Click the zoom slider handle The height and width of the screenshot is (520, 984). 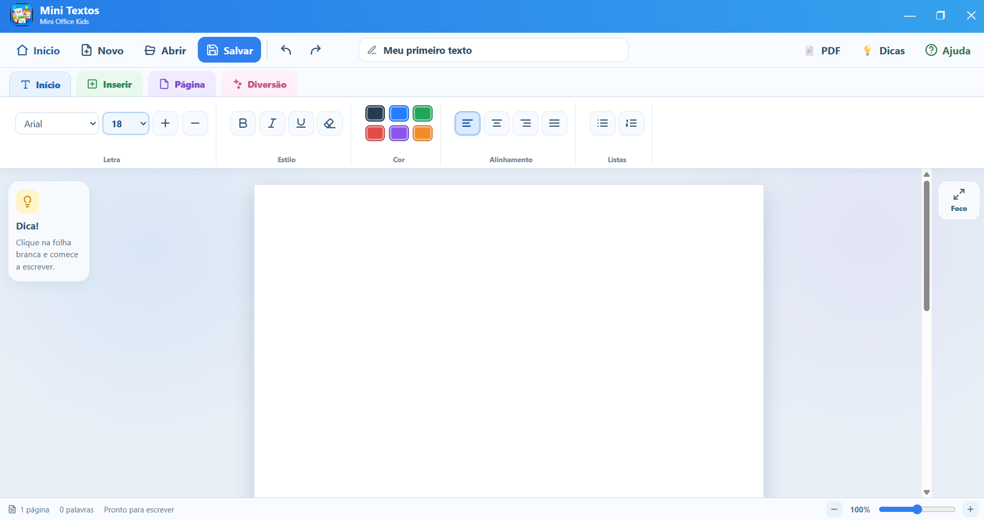[x=917, y=510]
